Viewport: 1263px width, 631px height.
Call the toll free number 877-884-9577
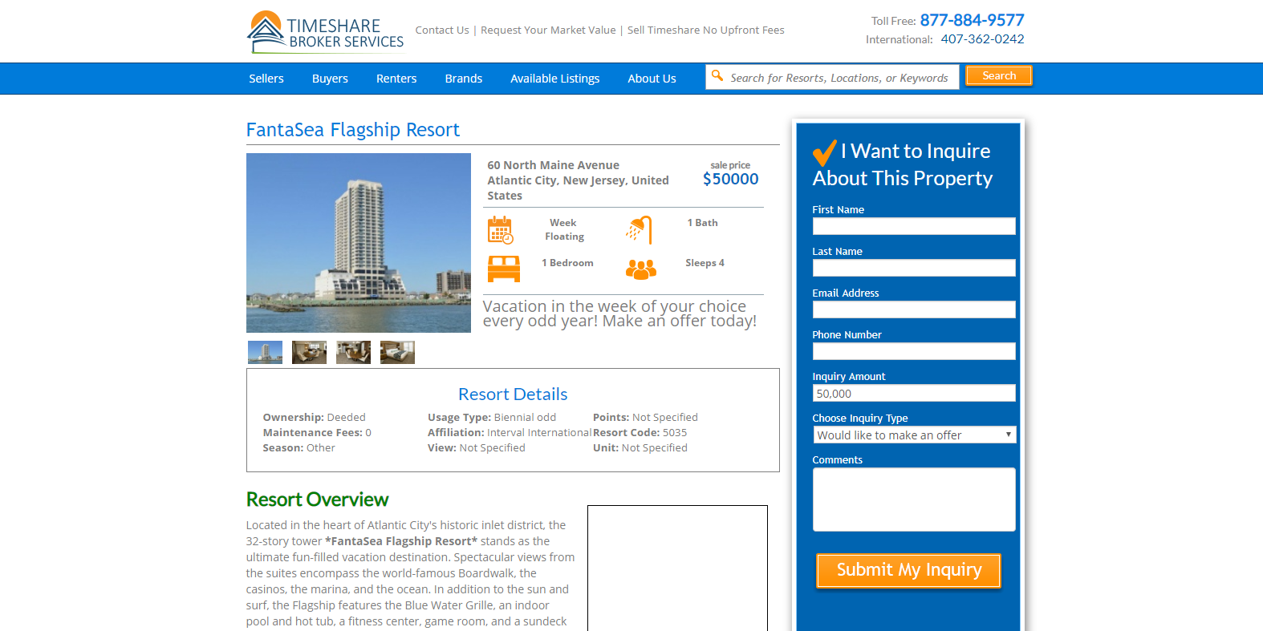[972, 20]
